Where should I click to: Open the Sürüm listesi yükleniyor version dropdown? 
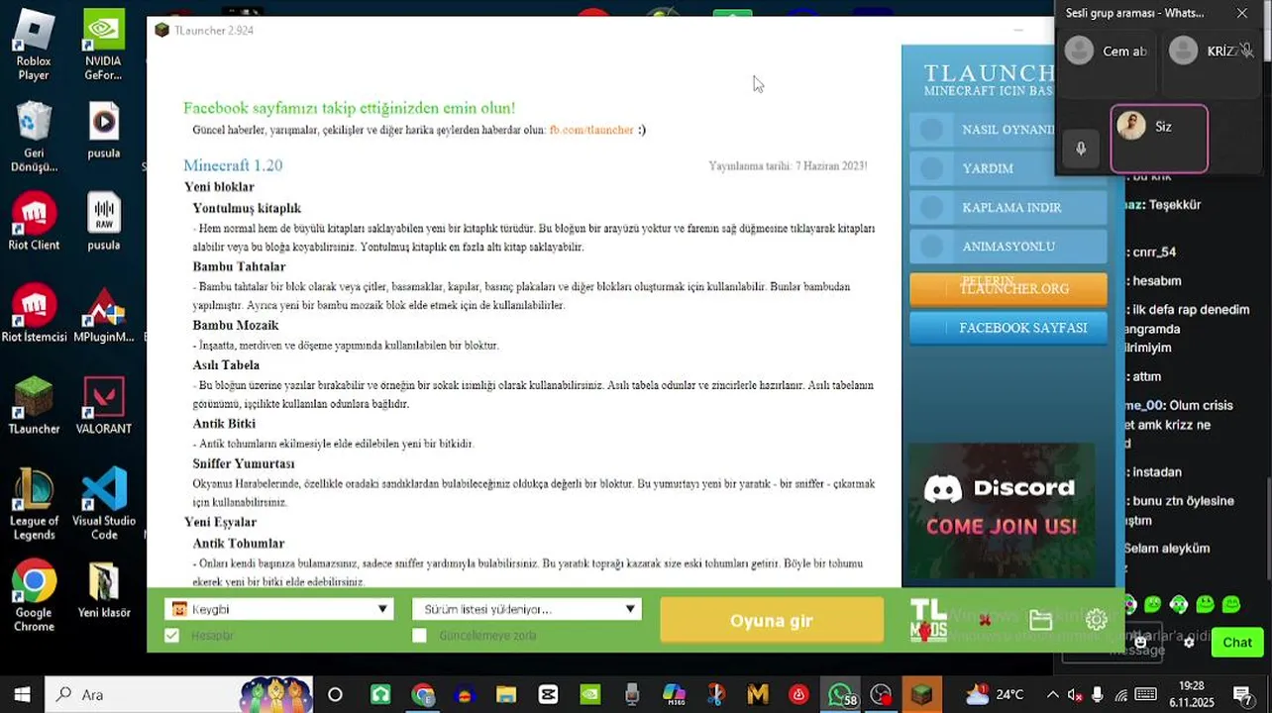(527, 609)
